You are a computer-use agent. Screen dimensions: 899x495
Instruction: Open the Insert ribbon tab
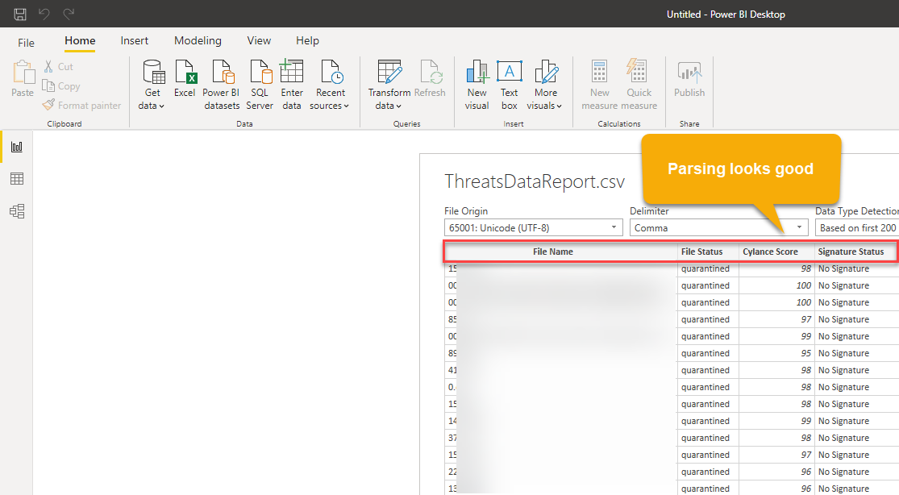point(134,41)
